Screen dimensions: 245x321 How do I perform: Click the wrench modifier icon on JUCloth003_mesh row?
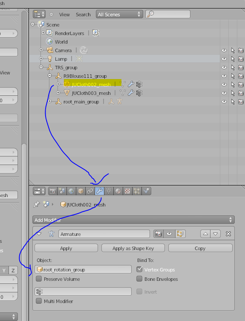pos(131,93)
